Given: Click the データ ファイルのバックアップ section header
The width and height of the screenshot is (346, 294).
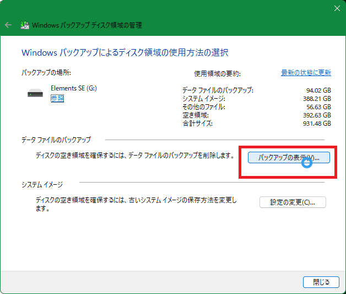Looking at the screenshot, I should (56, 140).
